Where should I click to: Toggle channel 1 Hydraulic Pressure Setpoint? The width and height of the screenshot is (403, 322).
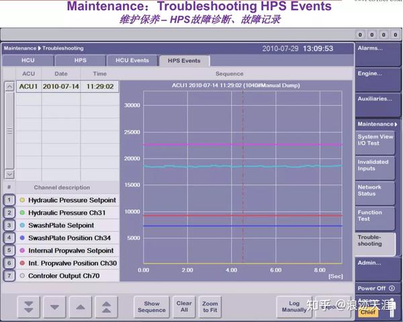[9, 200]
